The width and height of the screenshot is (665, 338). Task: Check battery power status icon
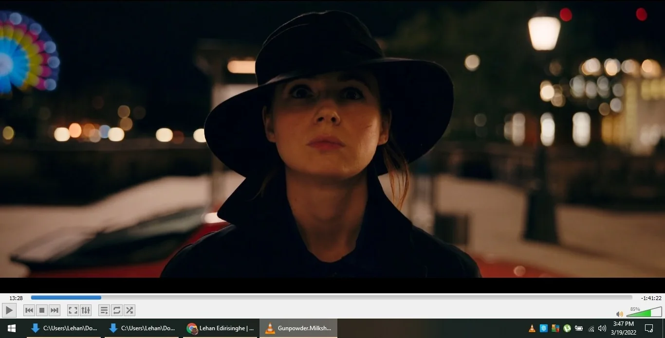point(579,328)
